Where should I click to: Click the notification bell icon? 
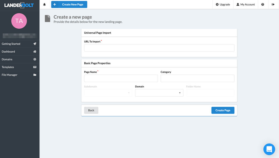click(44, 5)
